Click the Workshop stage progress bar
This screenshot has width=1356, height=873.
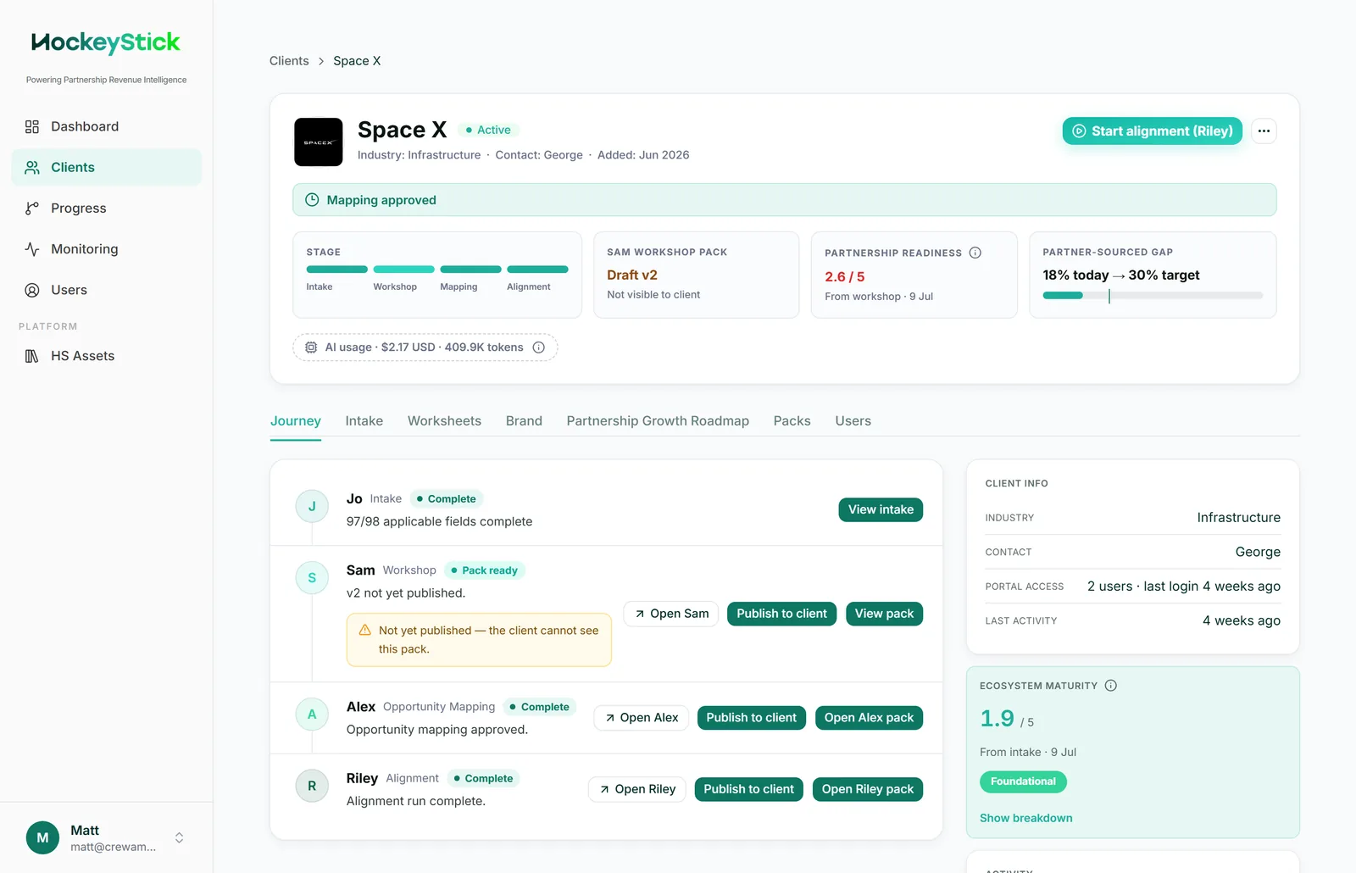[403, 270]
